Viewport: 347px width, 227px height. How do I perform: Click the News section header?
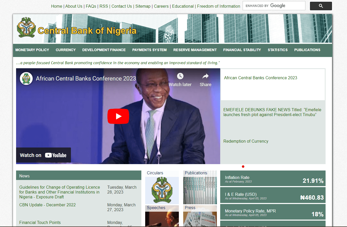[79, 175]
